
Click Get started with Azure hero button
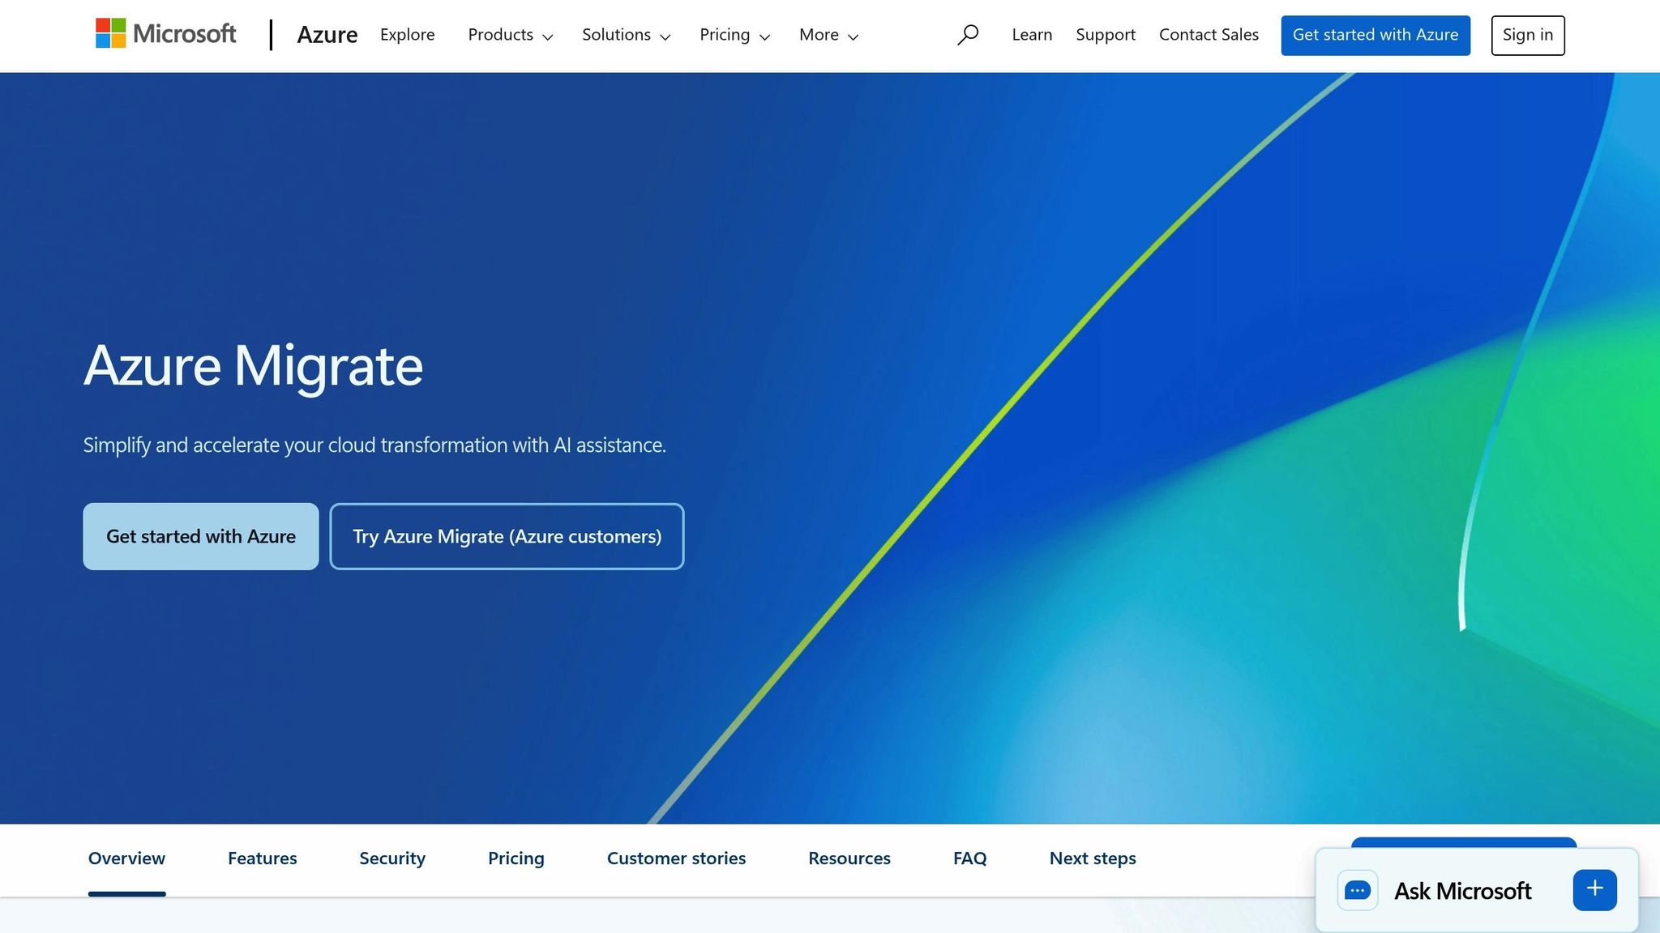pos(200,535)
